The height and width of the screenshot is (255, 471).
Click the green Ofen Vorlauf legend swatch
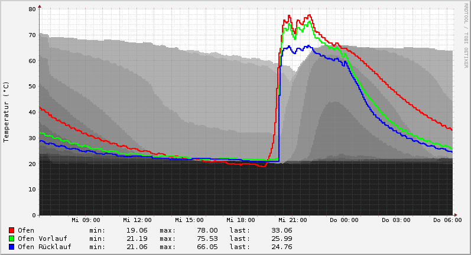pos(11,239)
